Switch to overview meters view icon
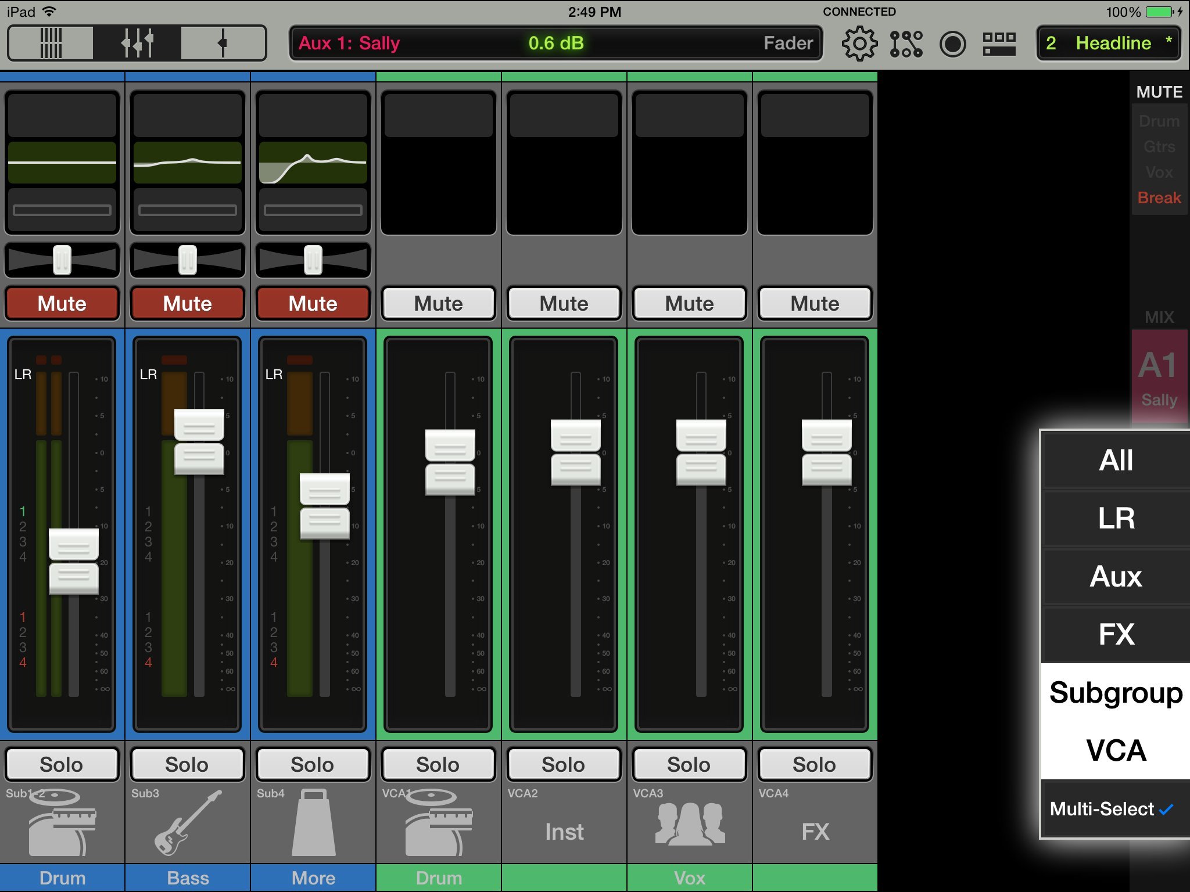1190x892 pixels. click(51, 43)
